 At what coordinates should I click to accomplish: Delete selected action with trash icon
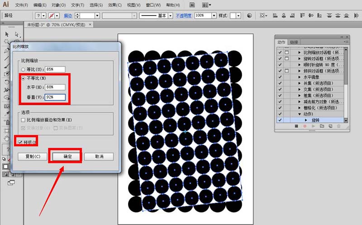coord(338,127)
